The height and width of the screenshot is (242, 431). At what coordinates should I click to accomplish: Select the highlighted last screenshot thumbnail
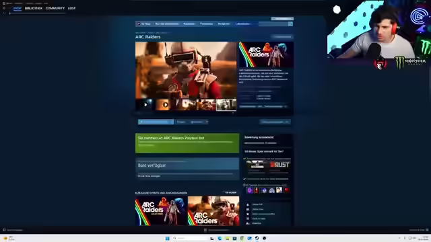click(226, 105)
